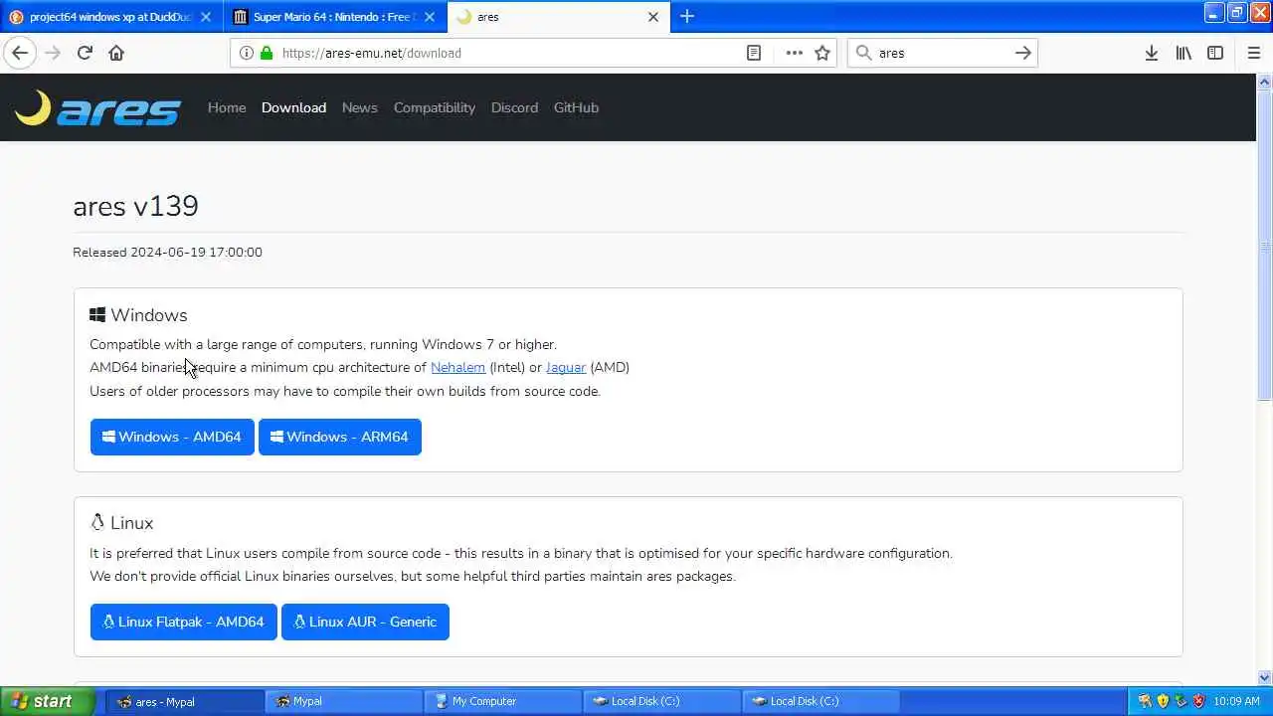This screenshot has width=1273, height=716.
Task: Open the browser home page icon
Action: [116, 53]
